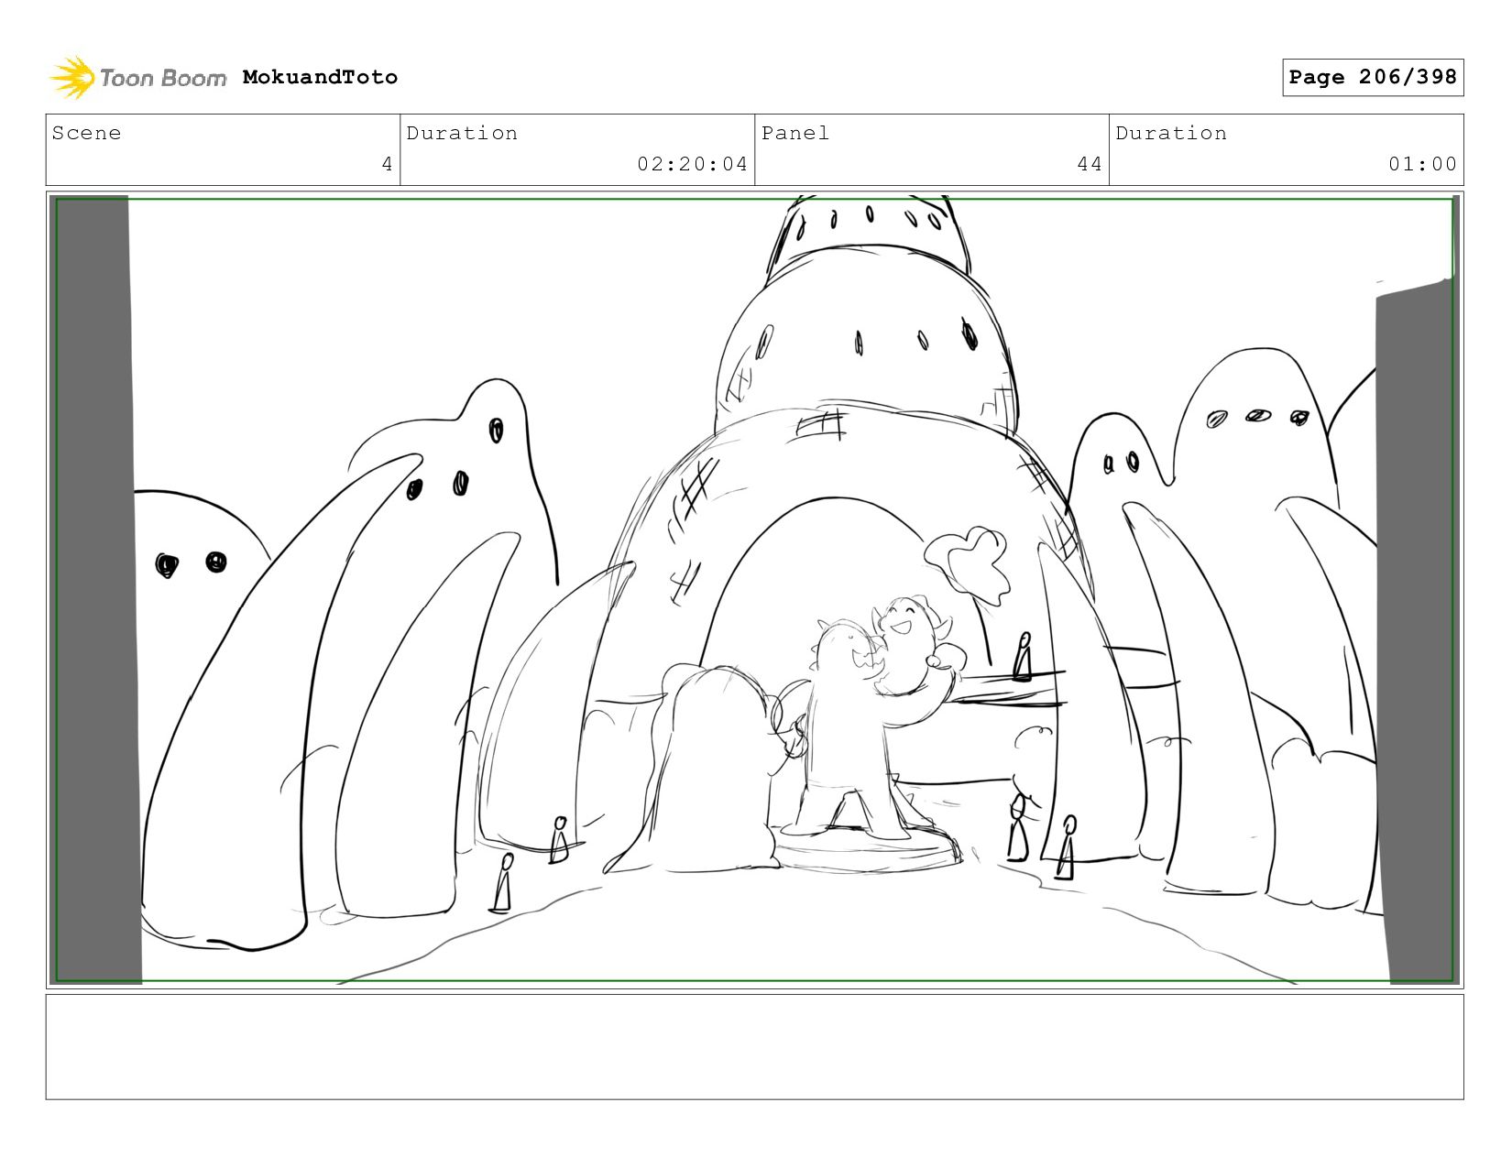
Task: Click the Toon Boom logo
Action: (x=137, y=77)
